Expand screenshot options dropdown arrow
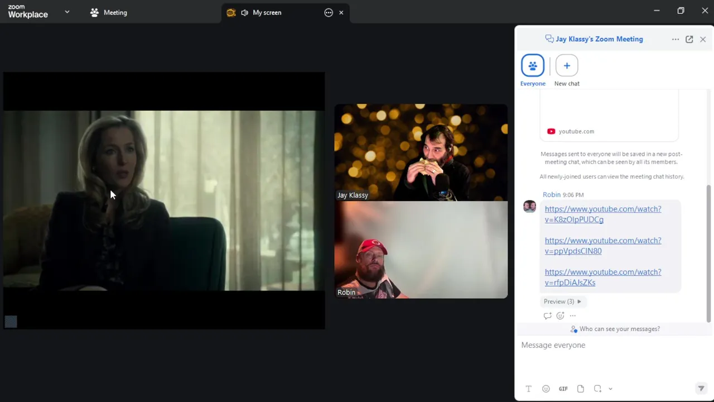 (610, 389)
